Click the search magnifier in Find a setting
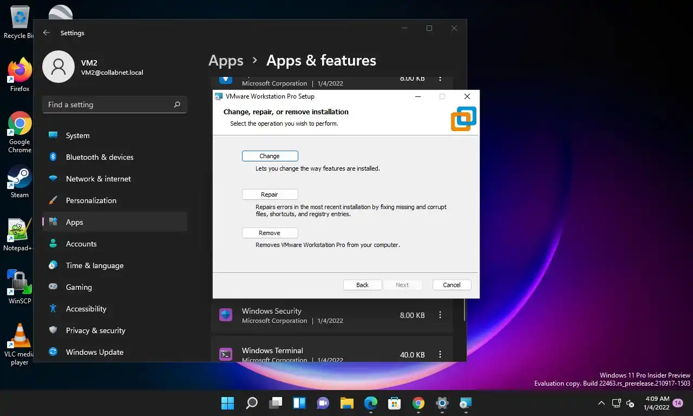Screen dimensions: 693x416 tap(177, 105)
